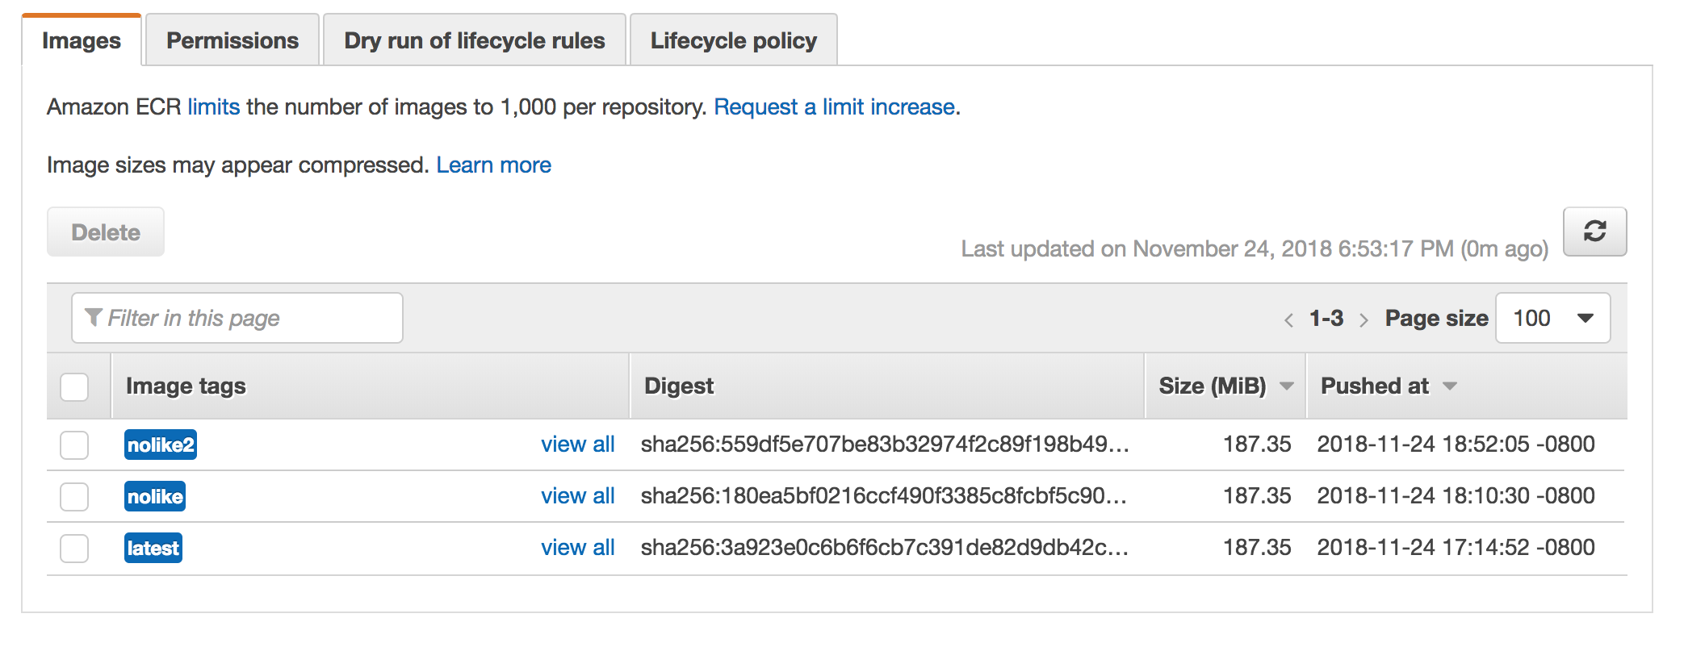The height and width of the screenshot is (647, 1684).
Task: Switch to the Permissions tab
Action: (x=232, y=40)
